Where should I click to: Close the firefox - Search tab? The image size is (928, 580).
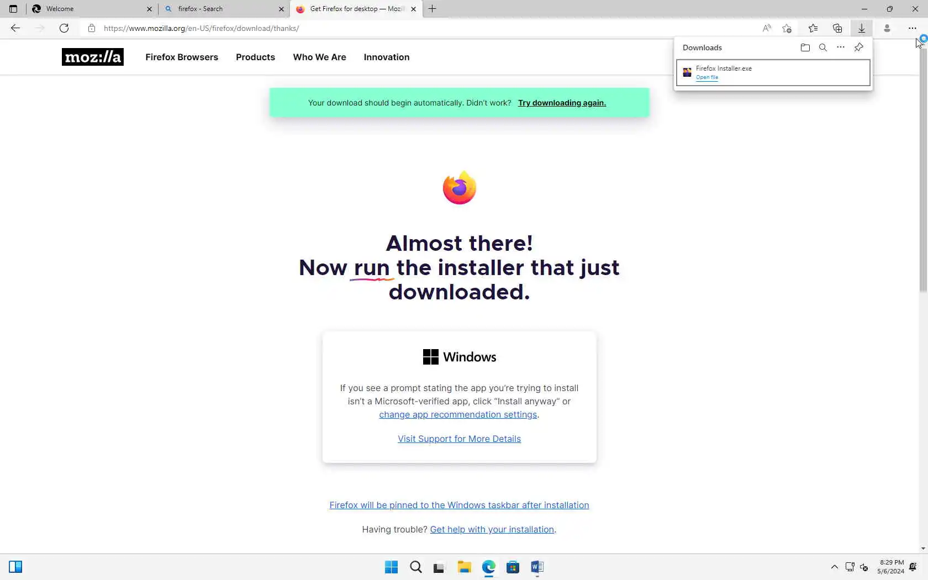[281, 9]
